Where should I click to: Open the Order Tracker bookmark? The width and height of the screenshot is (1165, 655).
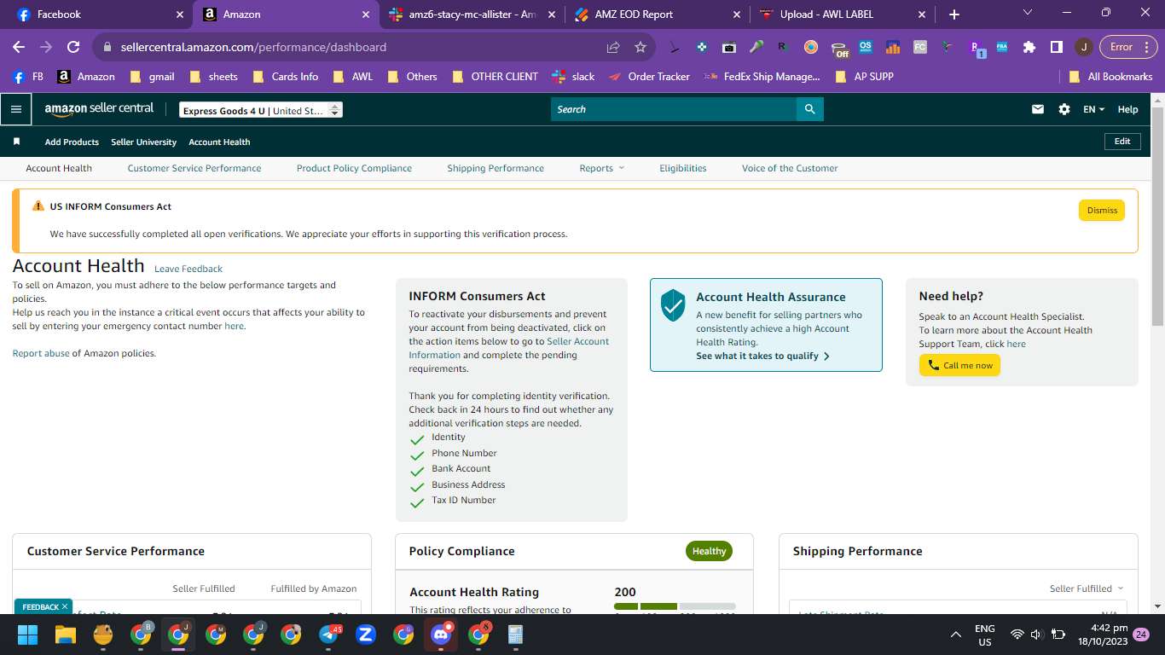coord(648,76)
